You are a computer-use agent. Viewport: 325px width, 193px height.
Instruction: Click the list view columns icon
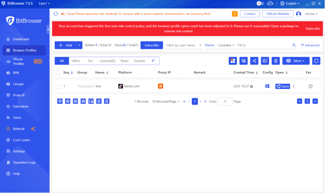point(265,61)
